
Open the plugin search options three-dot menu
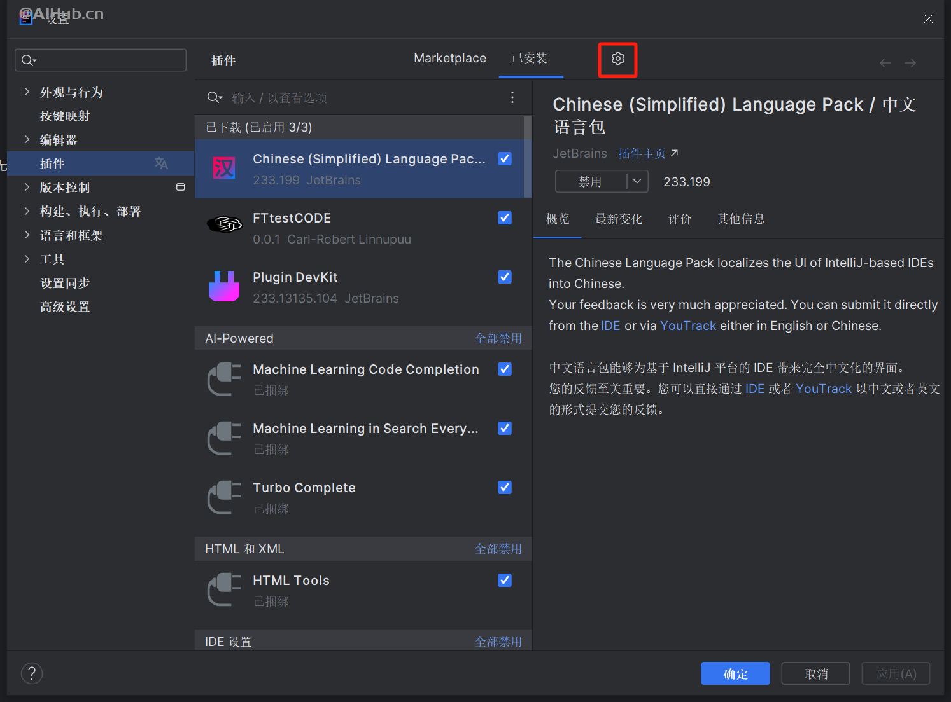pyautogui.click(x=512, y=97)
